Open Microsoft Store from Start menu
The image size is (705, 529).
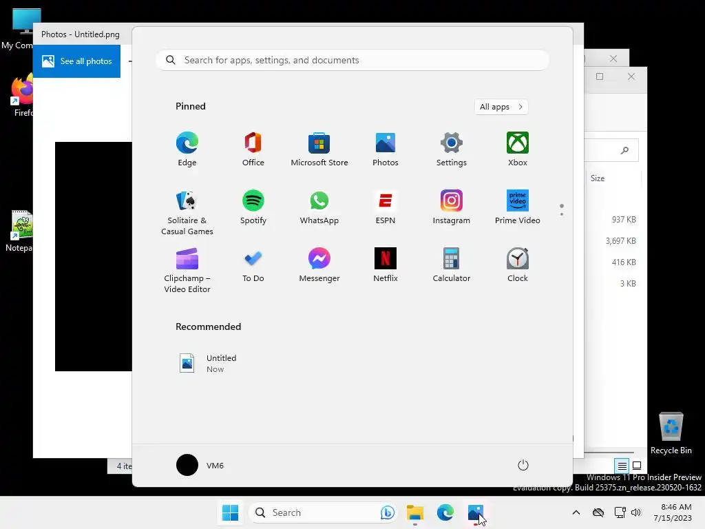click(x=319, y=149)
